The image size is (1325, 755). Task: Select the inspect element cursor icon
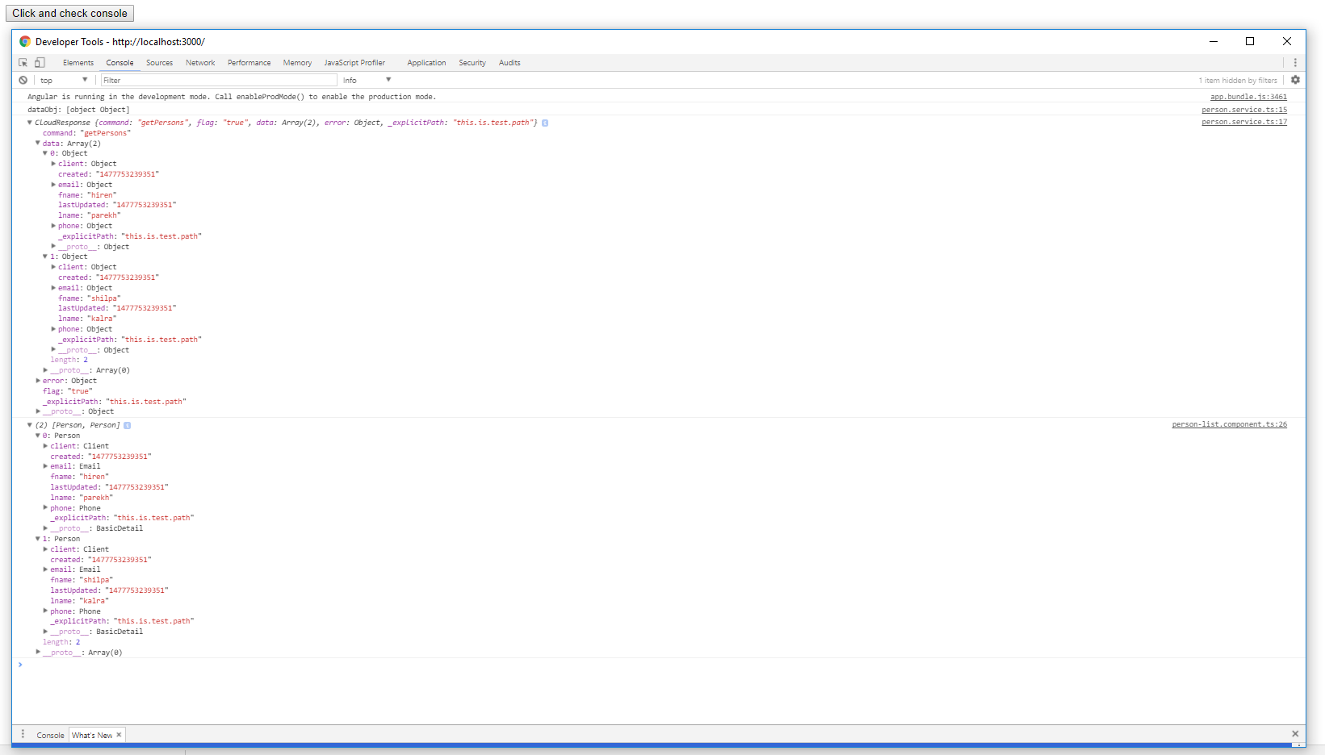click(22, 62)
